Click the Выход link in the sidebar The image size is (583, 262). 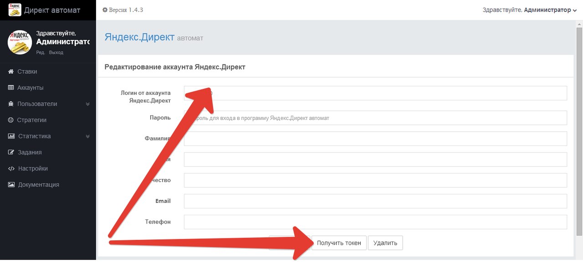click(56, 53)
